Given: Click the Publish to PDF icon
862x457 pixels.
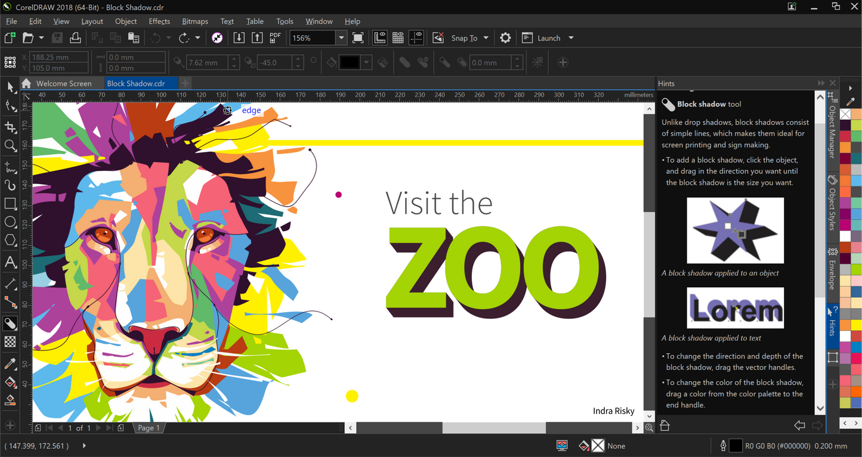Looking at the screenshot, I should pyautogui.click(x=275, y=38).
